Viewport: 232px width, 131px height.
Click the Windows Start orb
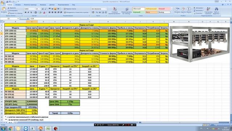(x=3, y=128)
